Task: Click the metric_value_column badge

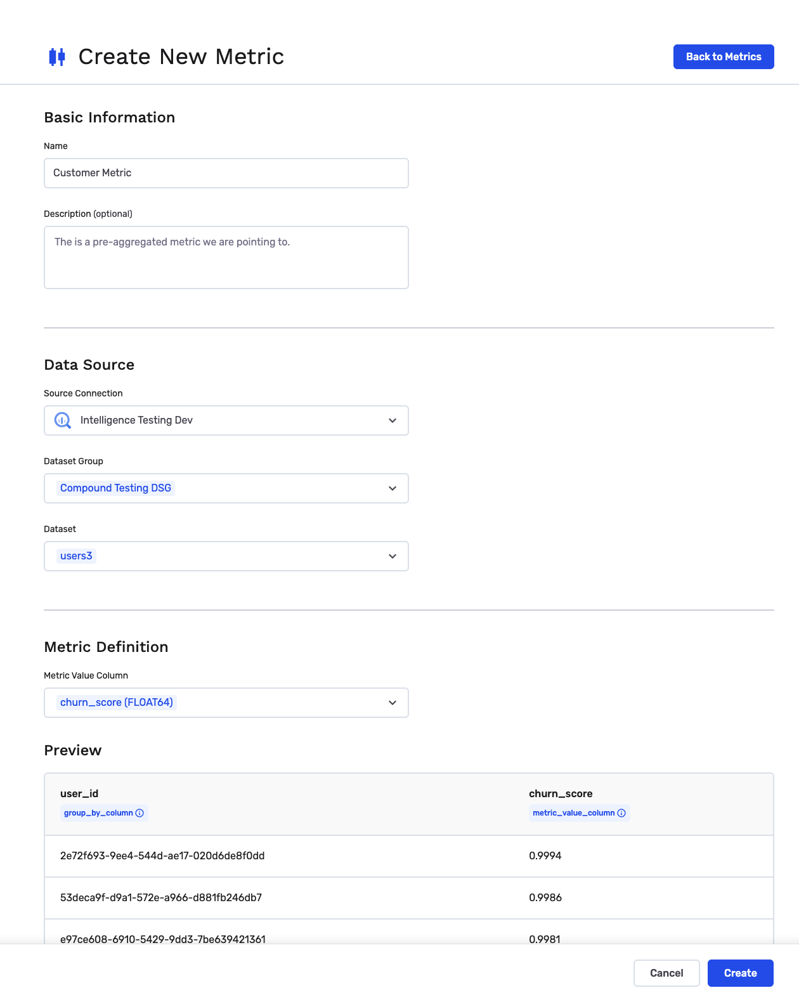Action: [x=573, y=813]
